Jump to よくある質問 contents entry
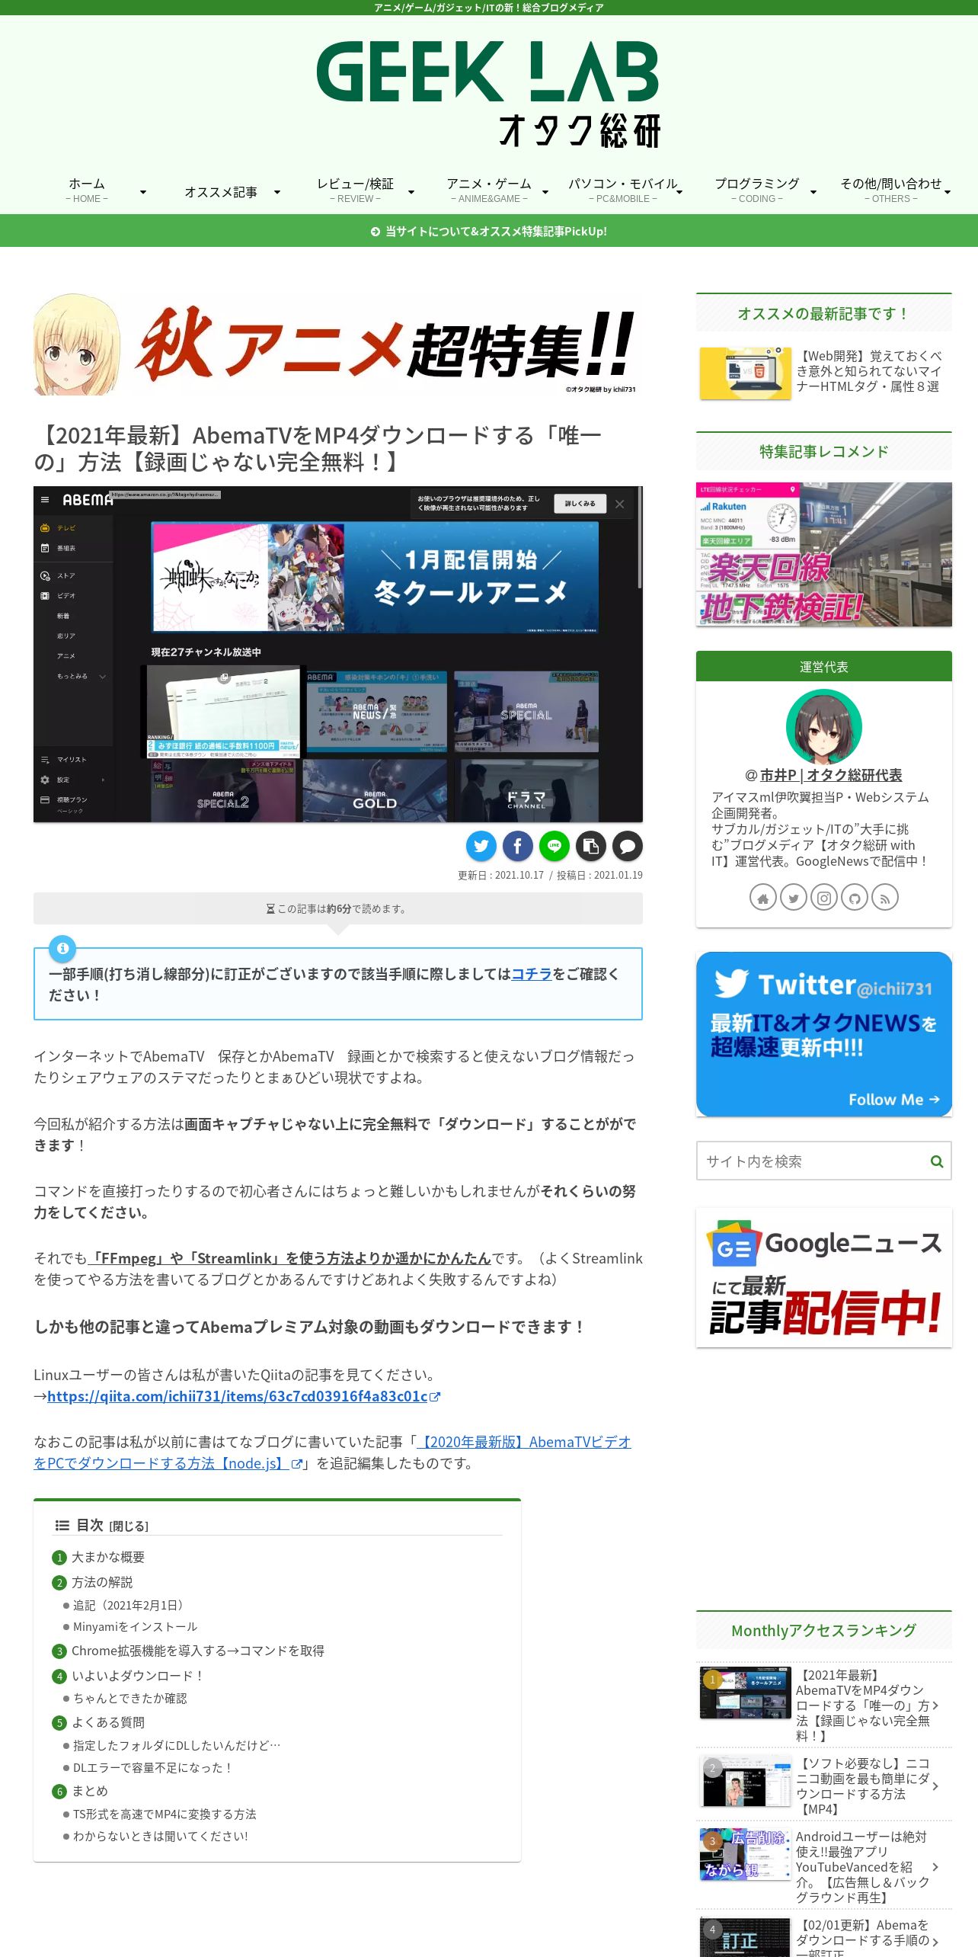The image size is (978, 1957). click(x=108, y=1722)
